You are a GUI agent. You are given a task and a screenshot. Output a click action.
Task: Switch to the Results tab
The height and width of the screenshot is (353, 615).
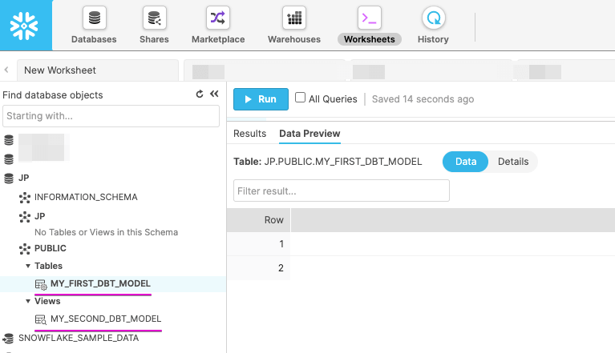(249, 134)
